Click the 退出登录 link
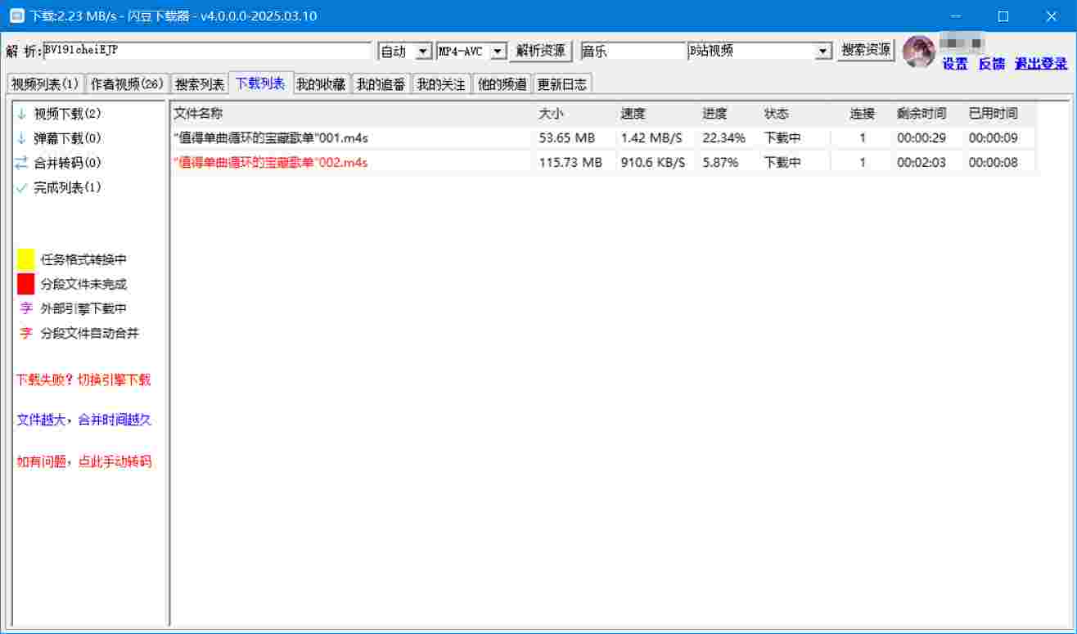The image size is (1077, 634). 1040,64
